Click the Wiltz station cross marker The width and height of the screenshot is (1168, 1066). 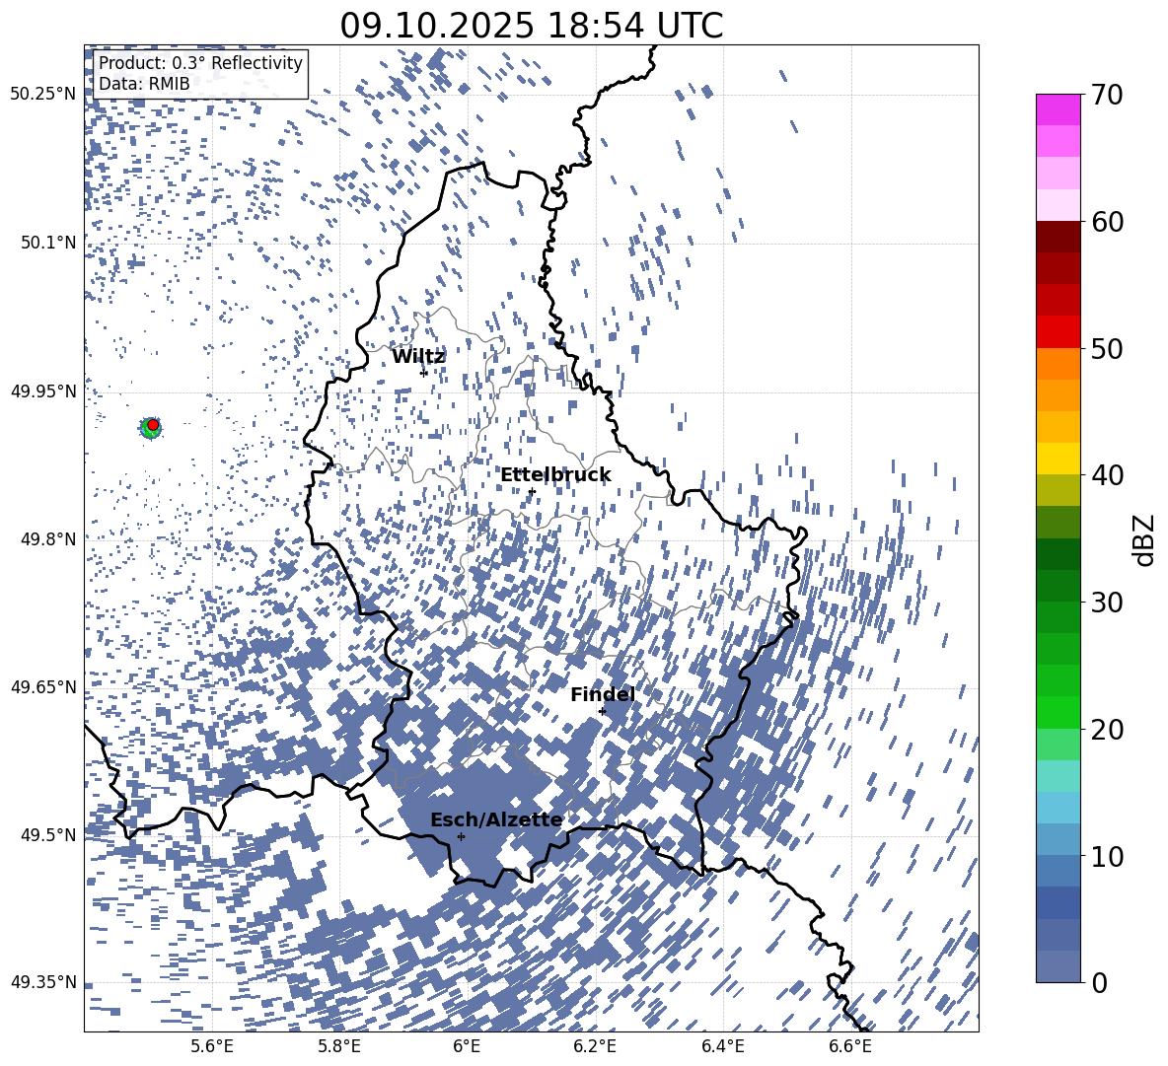424,373
